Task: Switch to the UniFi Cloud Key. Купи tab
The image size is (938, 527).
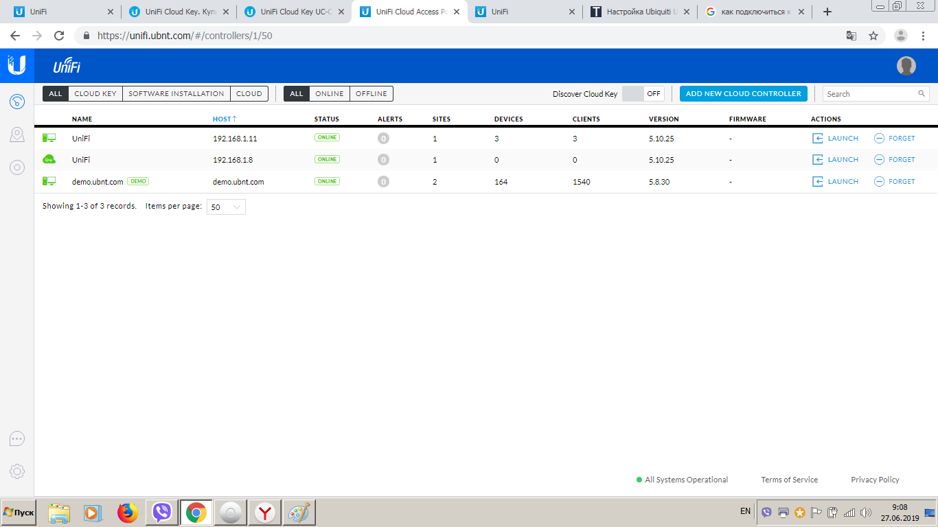Action: point(179,12)
